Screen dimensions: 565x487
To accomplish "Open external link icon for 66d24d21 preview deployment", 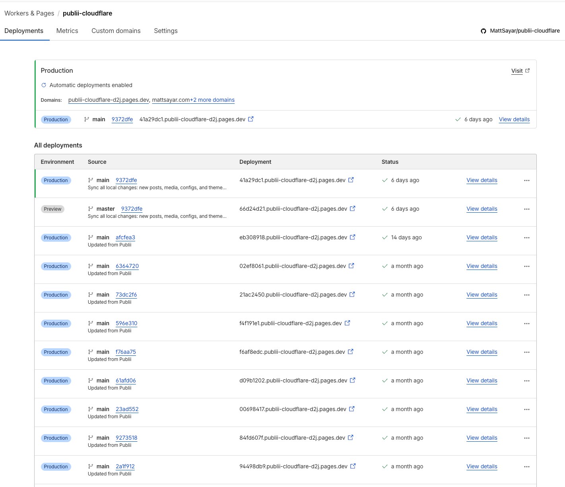I will (x=353, y=209).
